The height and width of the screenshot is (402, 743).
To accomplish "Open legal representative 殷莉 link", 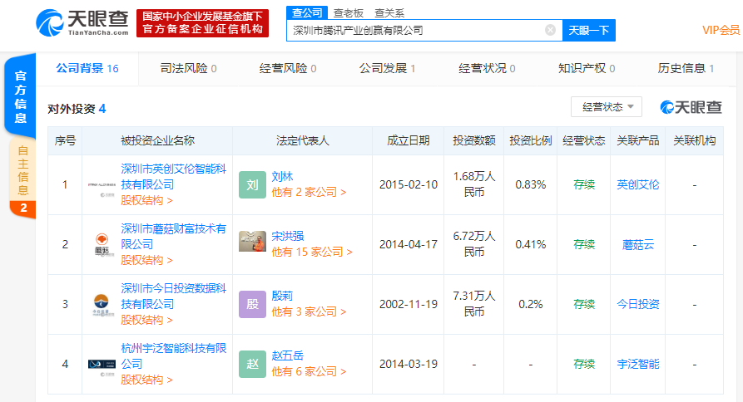I will click(x=282, y=296).
